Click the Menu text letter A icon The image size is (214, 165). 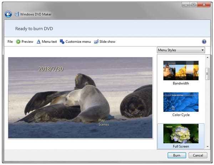point(39,41)
